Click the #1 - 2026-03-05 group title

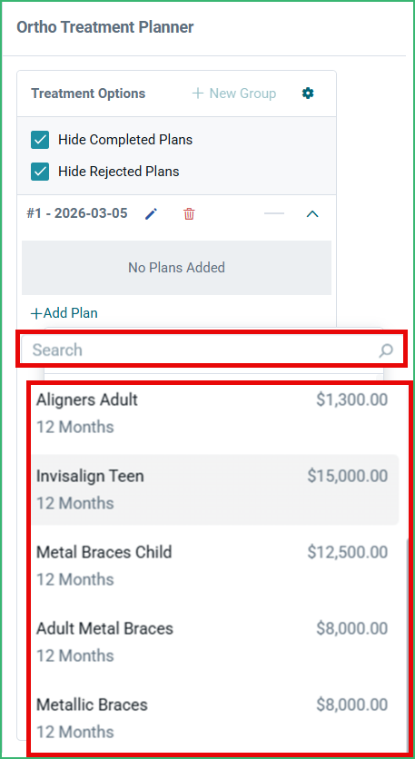click(x=77, y=213)
